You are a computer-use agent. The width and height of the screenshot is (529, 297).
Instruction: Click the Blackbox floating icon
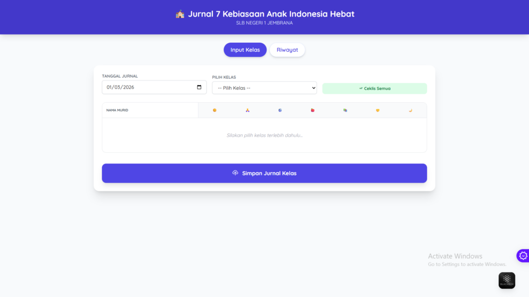pyautogui.click(x=506, y=280)
